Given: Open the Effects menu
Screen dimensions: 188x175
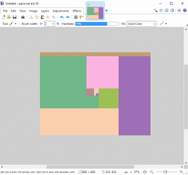Looking at the screenshot, I should (x=77, y=11).
